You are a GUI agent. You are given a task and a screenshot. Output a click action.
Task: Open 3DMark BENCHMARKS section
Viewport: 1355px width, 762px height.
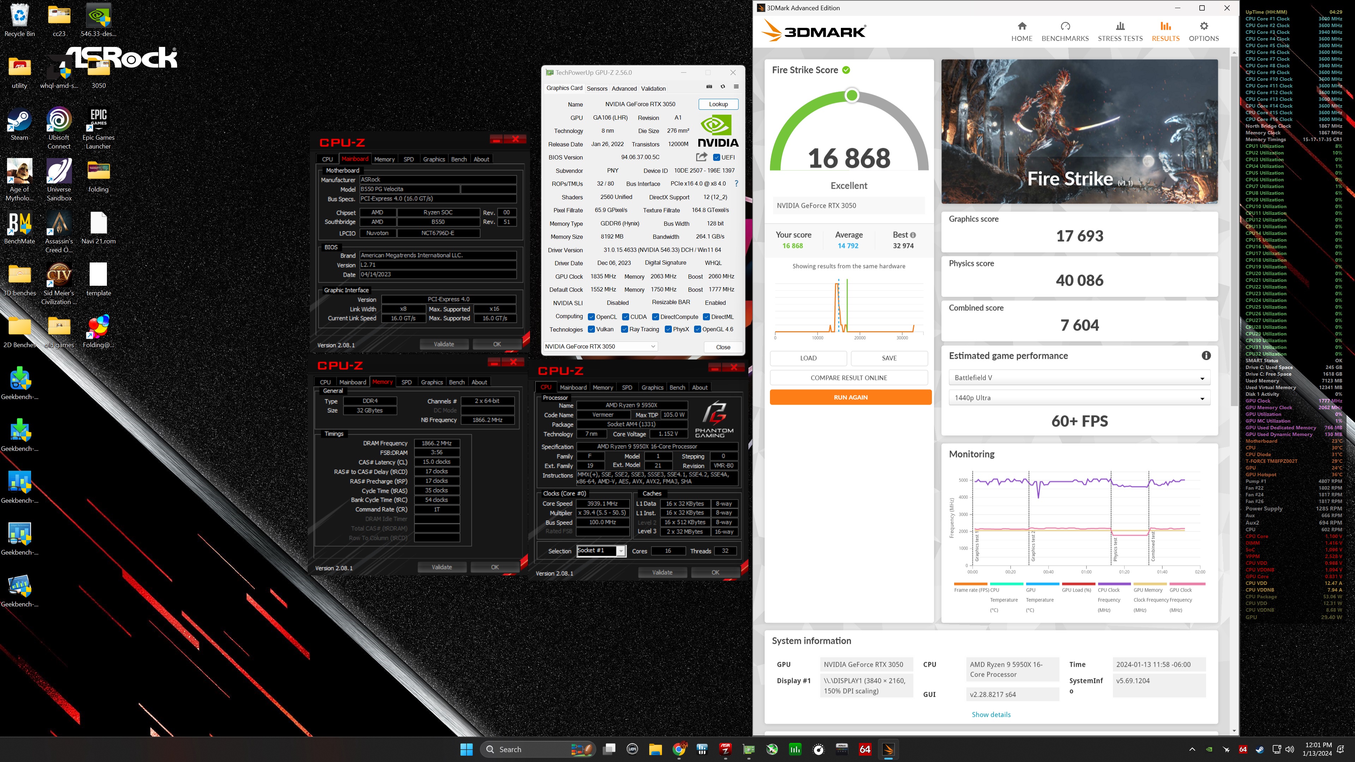coord(1065,31)
